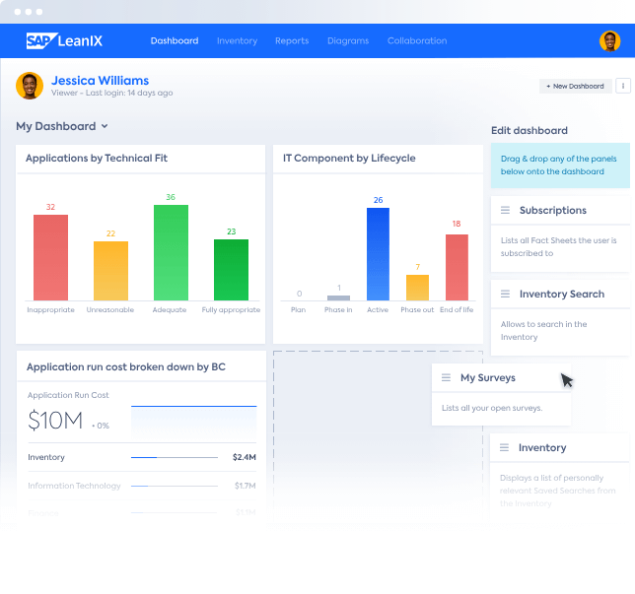Viewport: 635px width, 594px height.
Task: Open the Dashboard tab
Action: [x=175, y=41]
